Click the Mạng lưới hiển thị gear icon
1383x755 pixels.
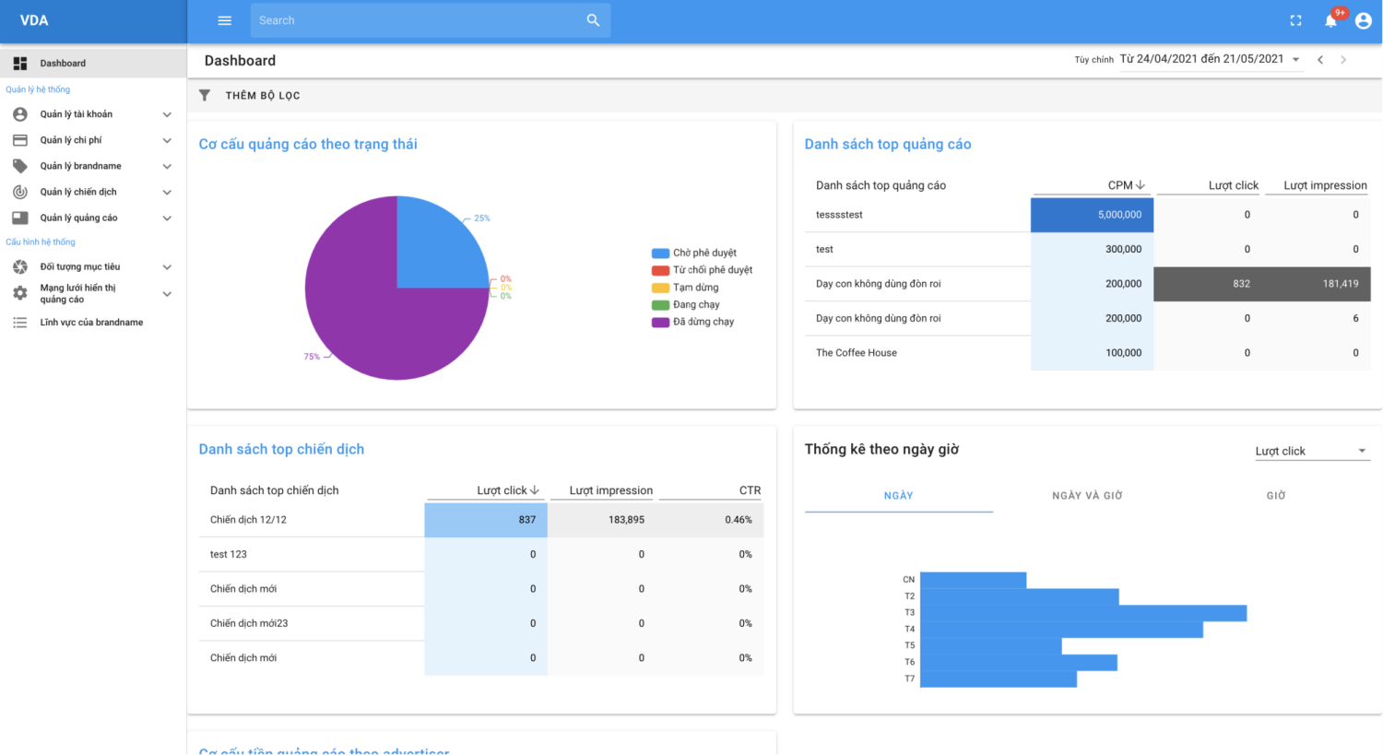tap(20, 293)
